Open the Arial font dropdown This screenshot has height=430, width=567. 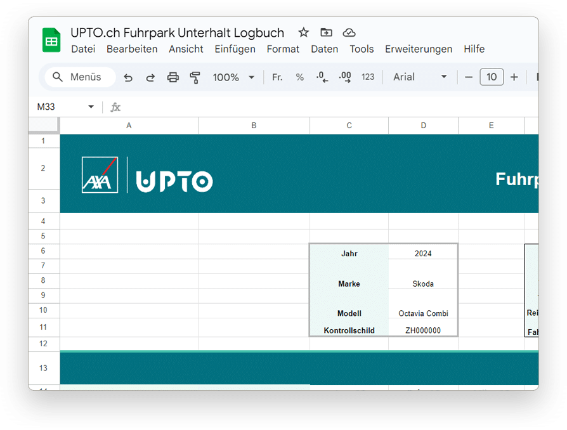(420, 77)
